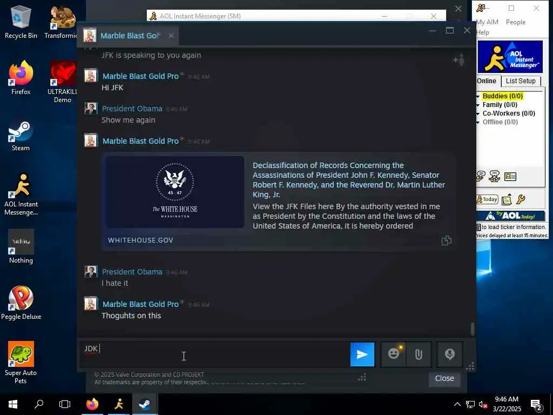Open the Declassification of Records link title

[349, 179]
